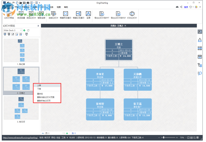Viewport: 206px width, 142px height.
Task: Click Display by Shape (根据形状展示)
Action: click(66, 15)
